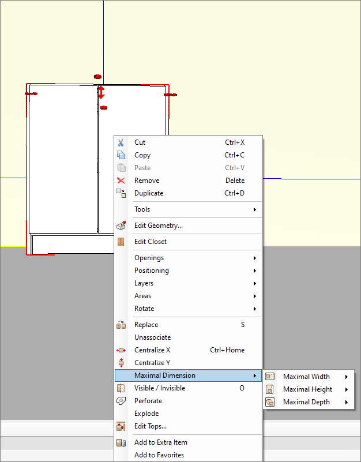Viewport: 361px width, 462px height.
Task: Click the cabinet's bottom plinth panel
Action: click(73, 244)
